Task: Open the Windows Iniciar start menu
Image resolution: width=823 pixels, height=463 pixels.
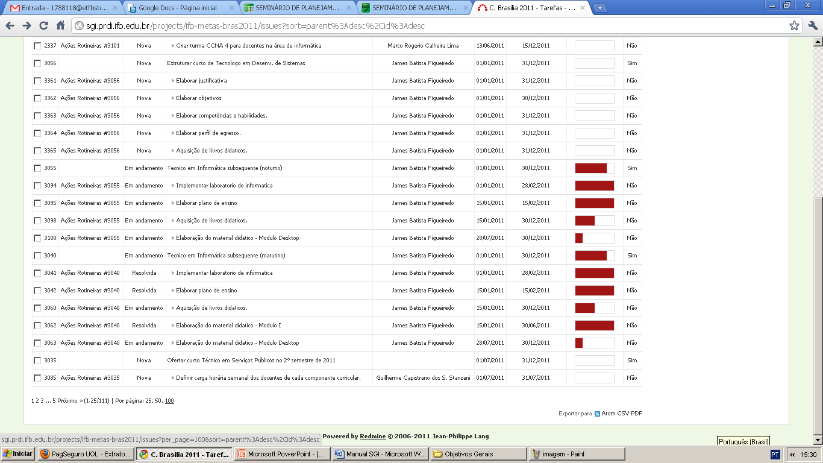Action: (x=18, y=454)
